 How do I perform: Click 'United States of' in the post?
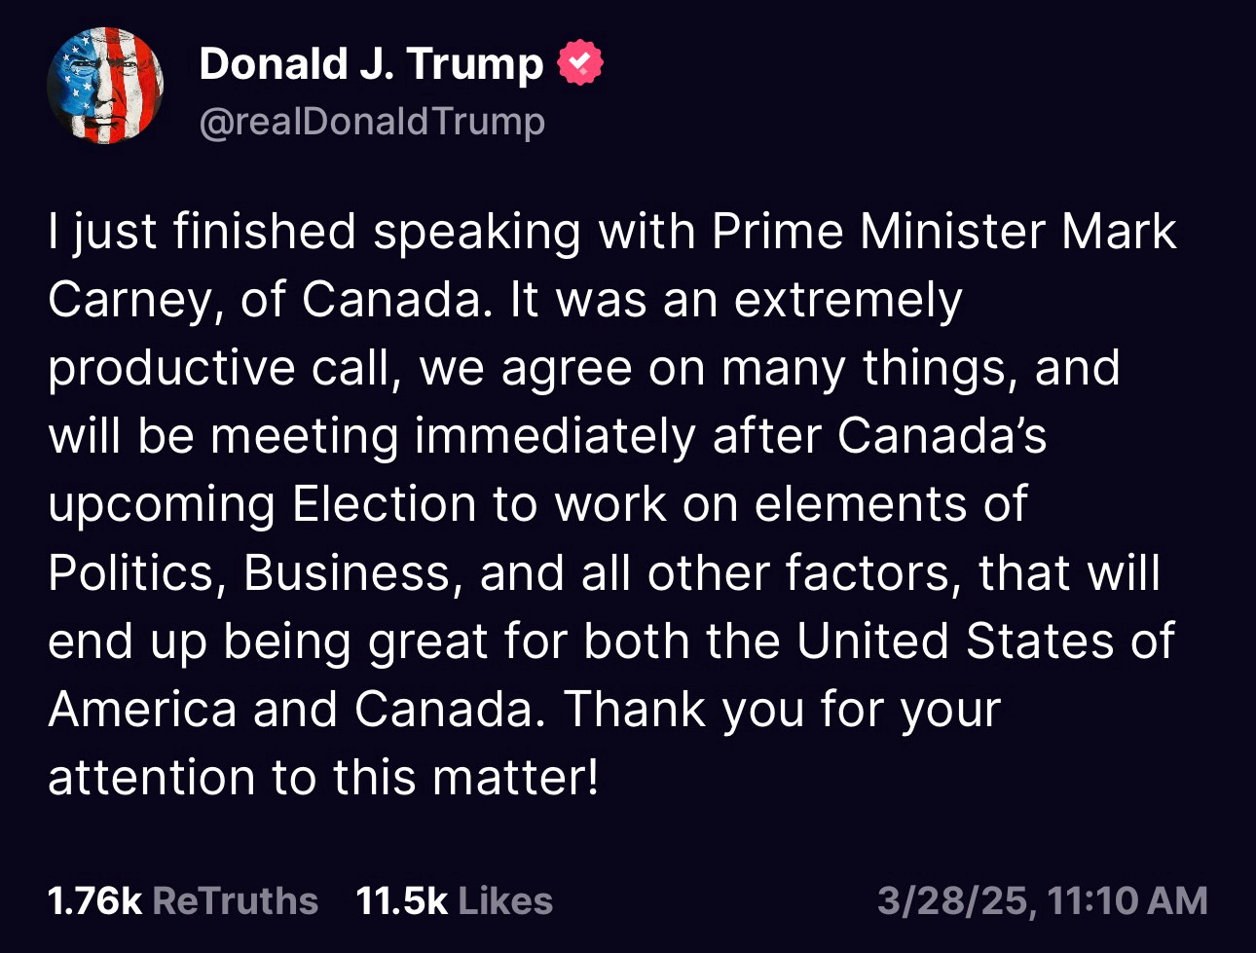985,641
